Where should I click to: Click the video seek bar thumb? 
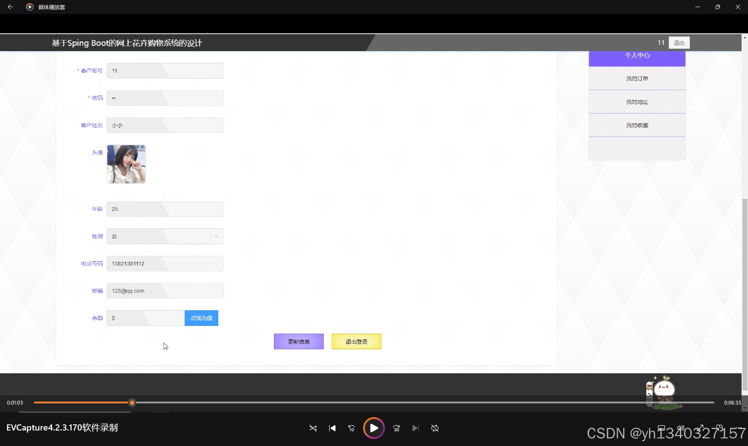(132, 403)
